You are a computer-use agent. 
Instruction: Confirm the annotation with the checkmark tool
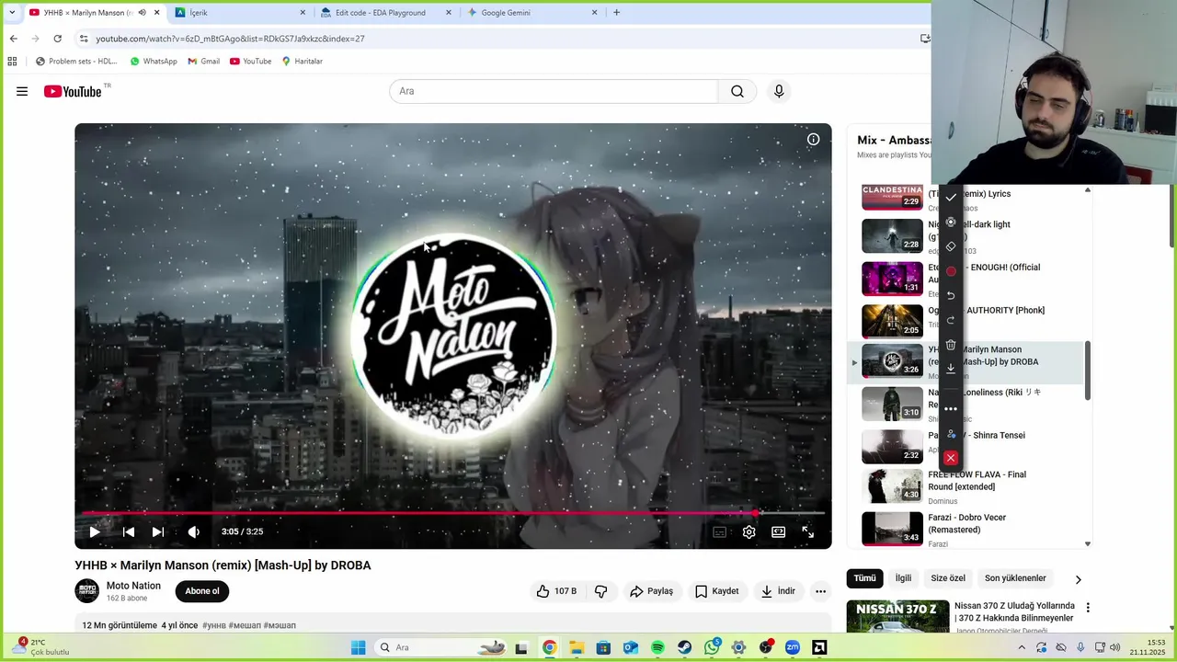click(951, 197)
